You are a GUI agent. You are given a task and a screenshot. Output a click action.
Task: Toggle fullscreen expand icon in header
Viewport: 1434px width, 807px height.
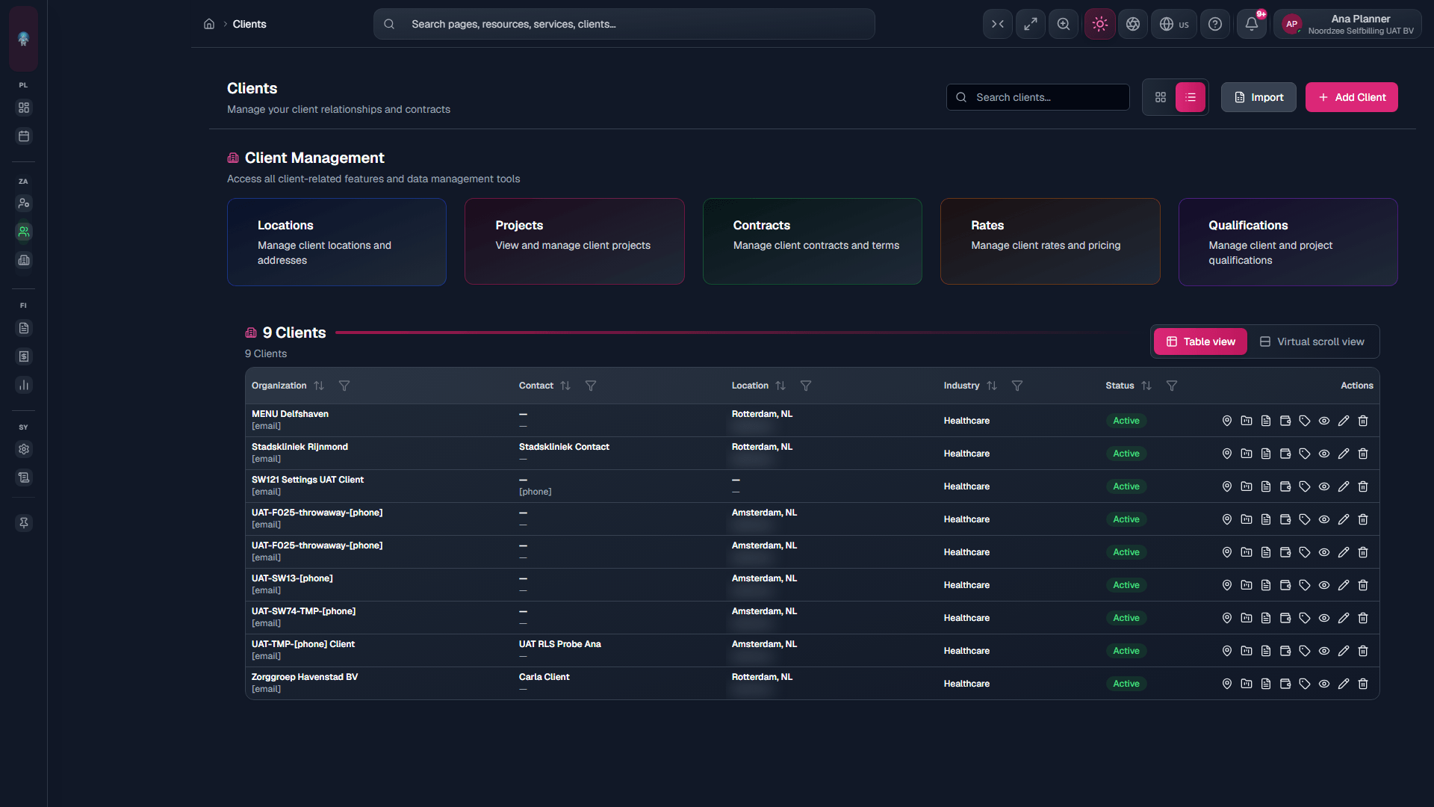pos(1031,24)
